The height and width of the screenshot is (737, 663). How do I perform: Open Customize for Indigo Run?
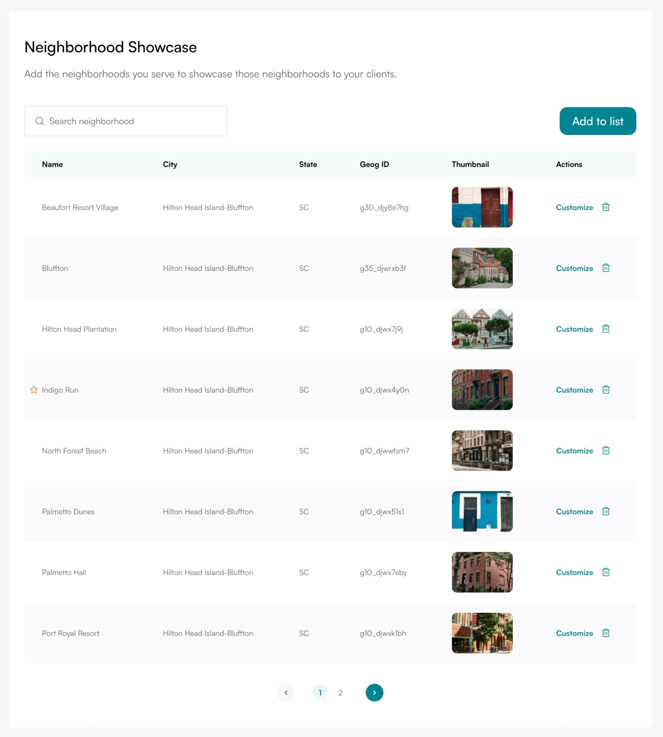[x=575, y=390]
